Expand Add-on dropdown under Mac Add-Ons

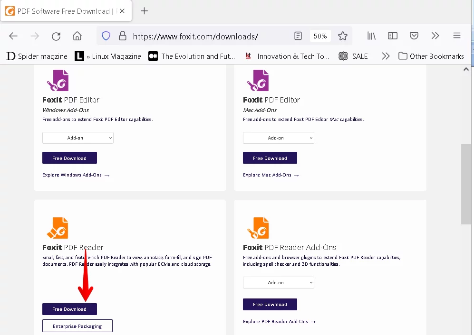279,138
